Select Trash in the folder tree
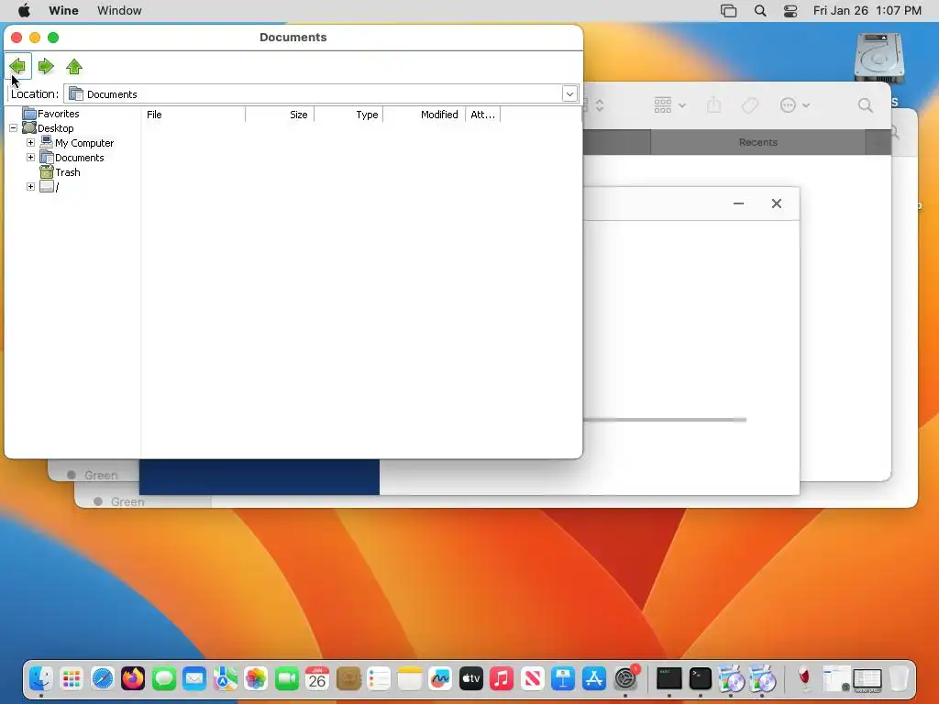Screen dimensions: 939x704 tap(68, 172)
